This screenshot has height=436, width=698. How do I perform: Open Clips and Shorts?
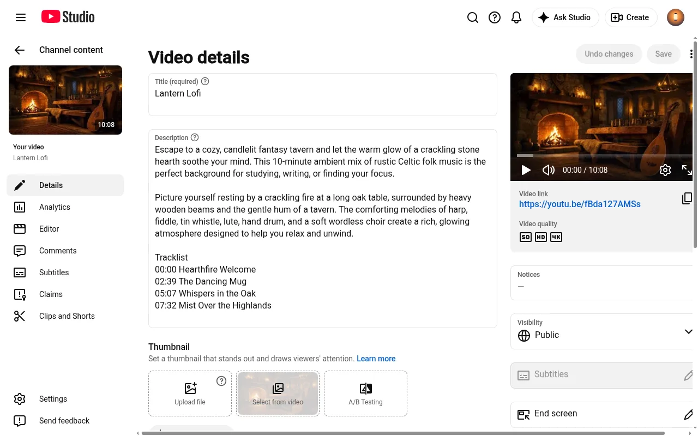65,316
